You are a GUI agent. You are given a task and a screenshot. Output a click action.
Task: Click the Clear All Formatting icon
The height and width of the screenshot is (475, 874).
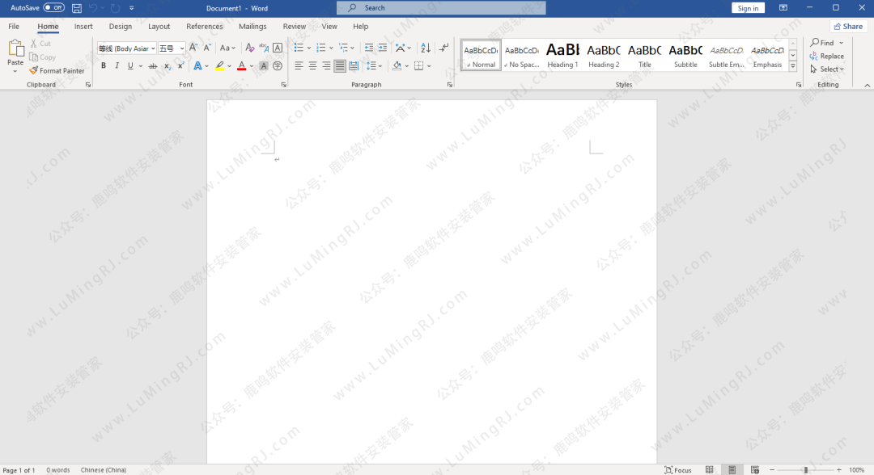click(251, 48)
